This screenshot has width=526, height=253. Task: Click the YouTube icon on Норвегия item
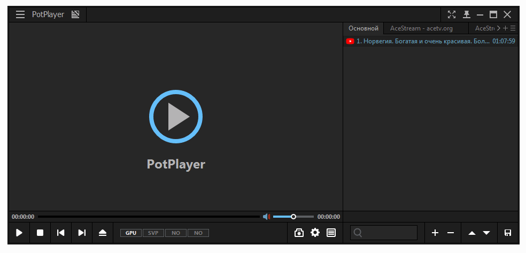pyautogui.click(x=350, y=41)
